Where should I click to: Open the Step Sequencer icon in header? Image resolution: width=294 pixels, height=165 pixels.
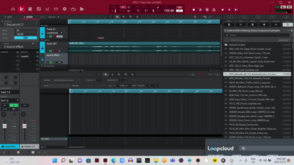tap(82, 9)
